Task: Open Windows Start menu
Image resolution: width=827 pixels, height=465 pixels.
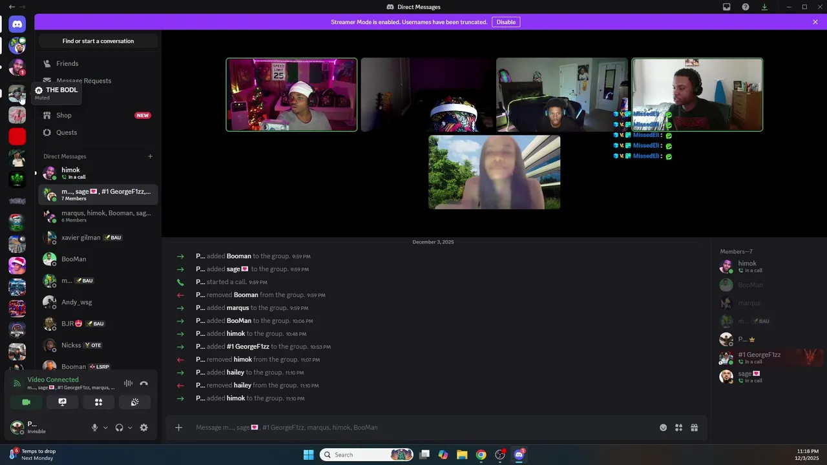Action: [308, 455]
